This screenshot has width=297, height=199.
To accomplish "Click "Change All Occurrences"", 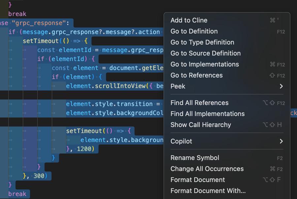I will (x=207, y=169).
